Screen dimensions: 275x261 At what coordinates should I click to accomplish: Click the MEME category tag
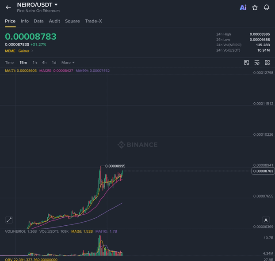point(10,51)
